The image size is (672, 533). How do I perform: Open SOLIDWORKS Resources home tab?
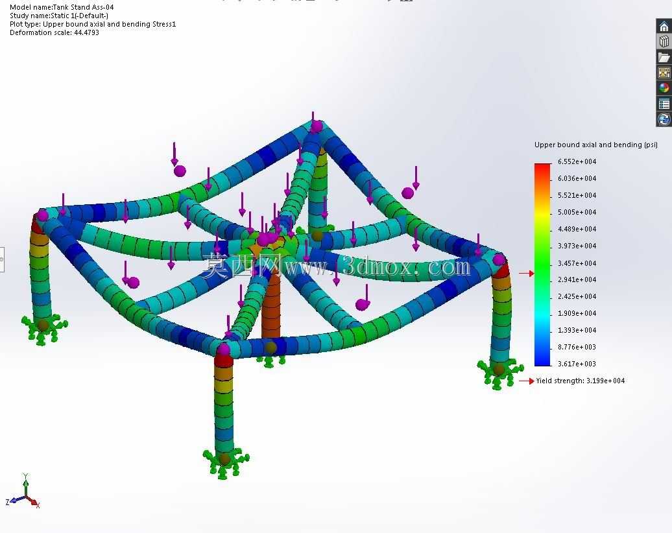664,27
